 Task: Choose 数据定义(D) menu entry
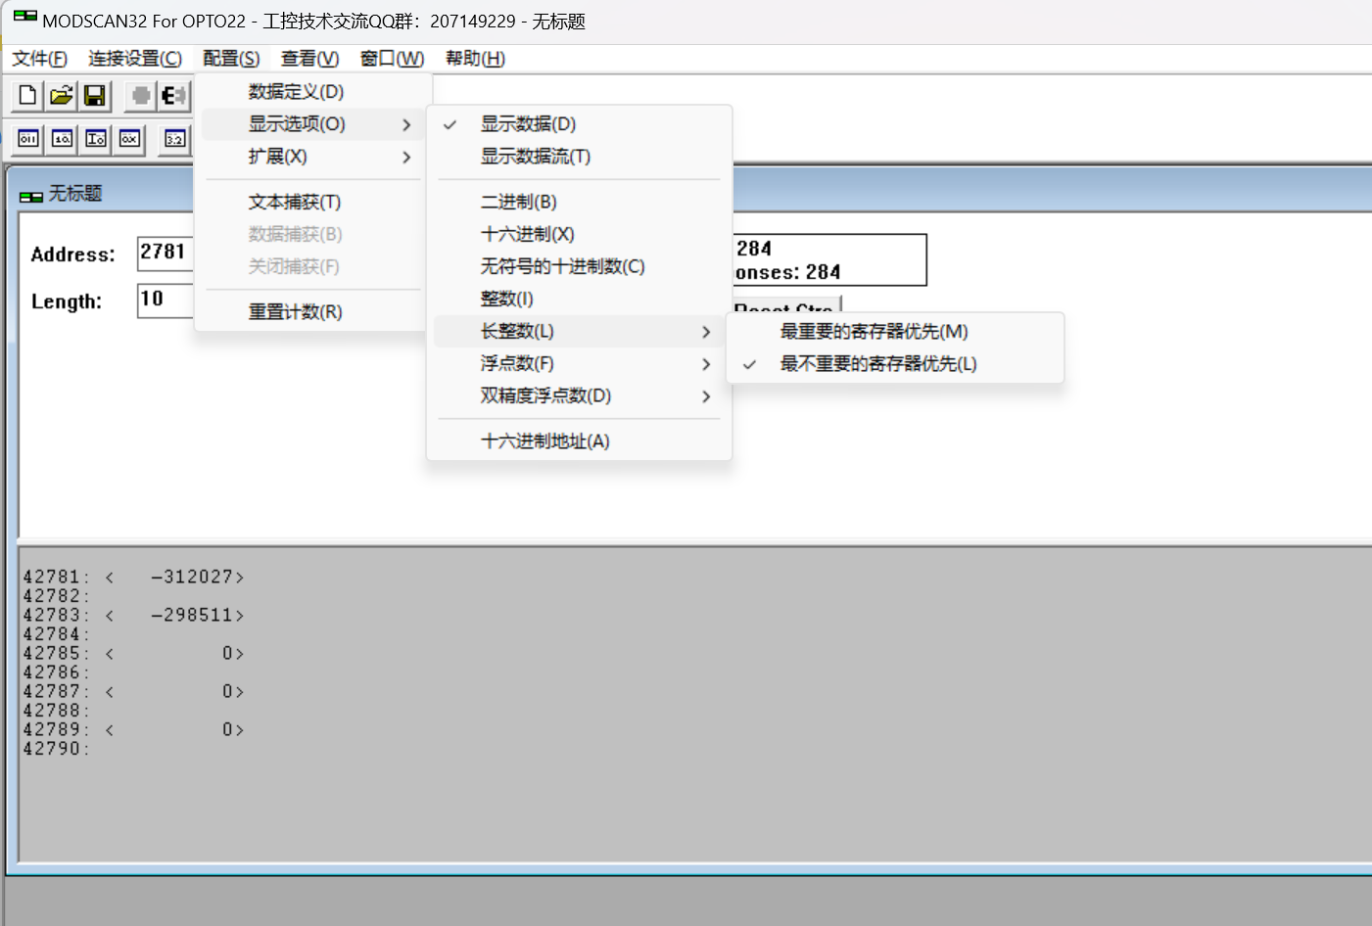coord(312,92)
